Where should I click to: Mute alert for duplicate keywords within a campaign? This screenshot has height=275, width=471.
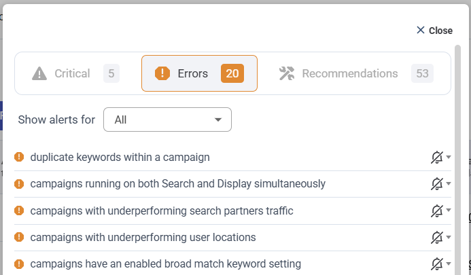point(437,158)
